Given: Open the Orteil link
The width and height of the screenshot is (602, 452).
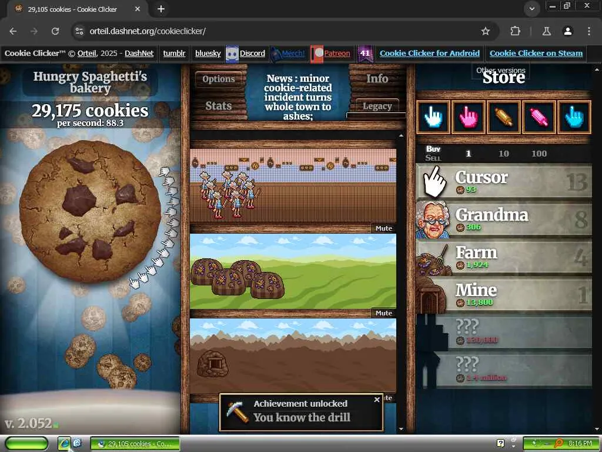Looking at the screenshot, I should [87, 54].
